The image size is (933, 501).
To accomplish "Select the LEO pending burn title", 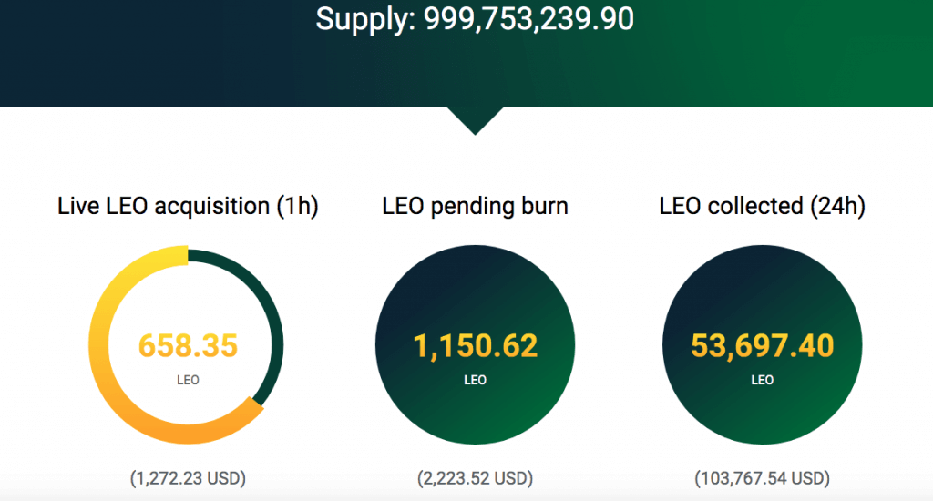I will pos(475,207).
